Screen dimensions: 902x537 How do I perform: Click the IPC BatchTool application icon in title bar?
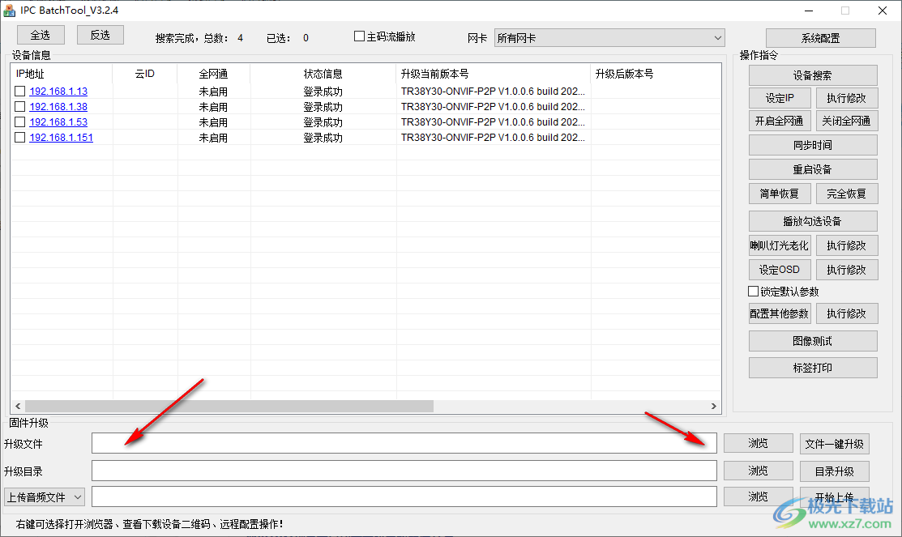pyautogui.click(x=11, y=11)
